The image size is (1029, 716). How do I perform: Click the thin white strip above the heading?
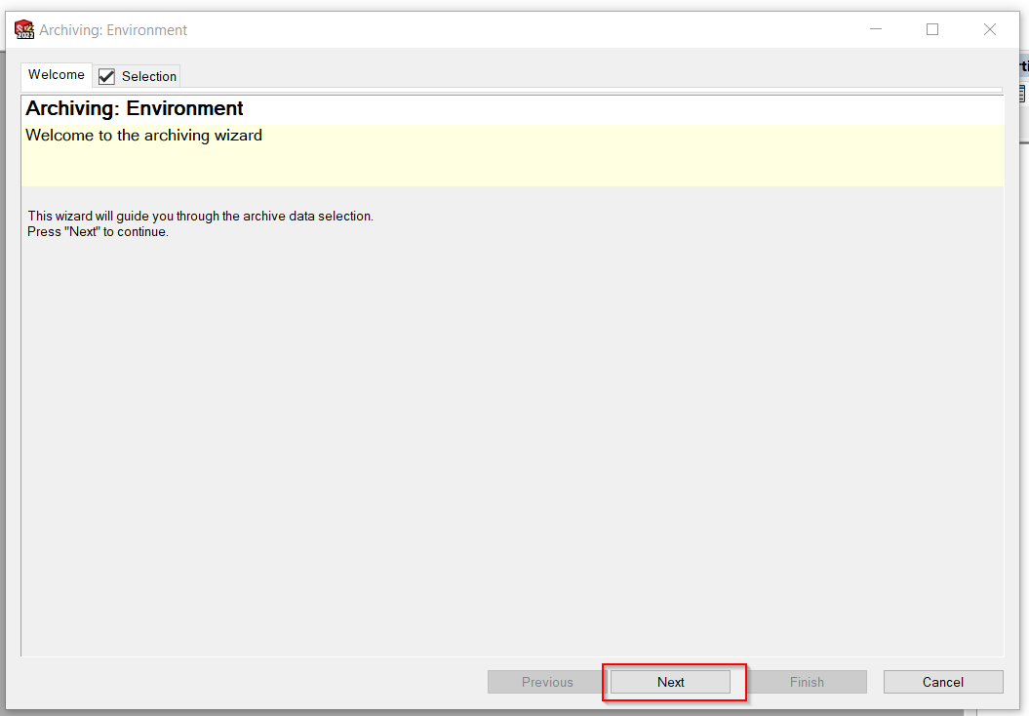pos(511,91)
